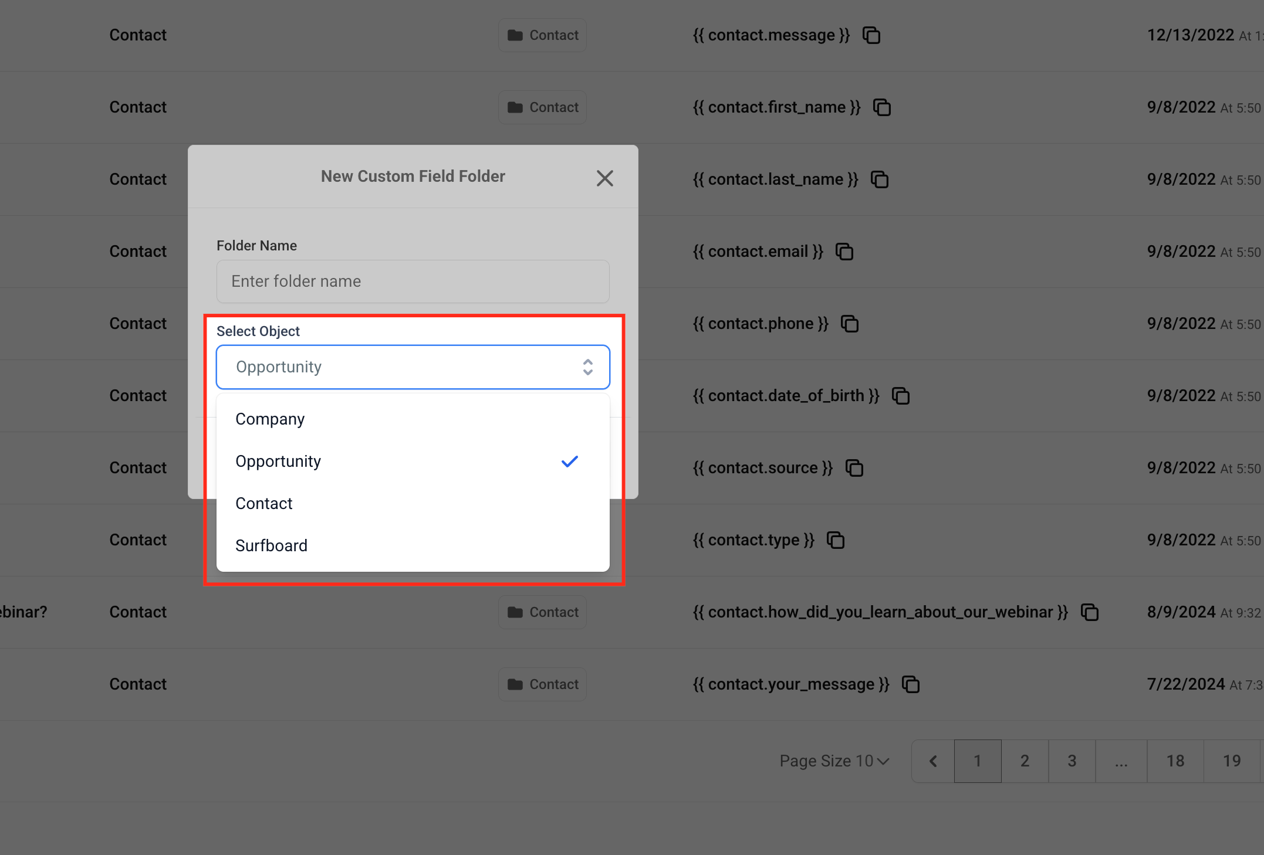Copy the contact.message merge key
This screenshot has width=1264, height=855.
click(871, 35)
